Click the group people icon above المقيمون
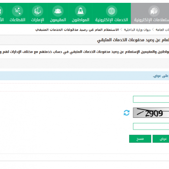169x169 pixels. tap(58, 11)
